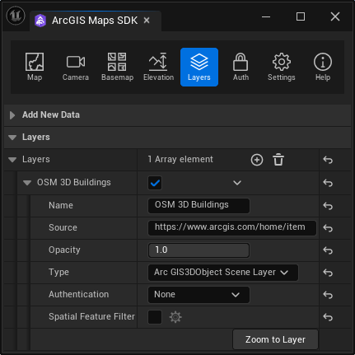355x355 pixels.
Task: Open the Basemap toolbar section
Action: pos(117,67)
